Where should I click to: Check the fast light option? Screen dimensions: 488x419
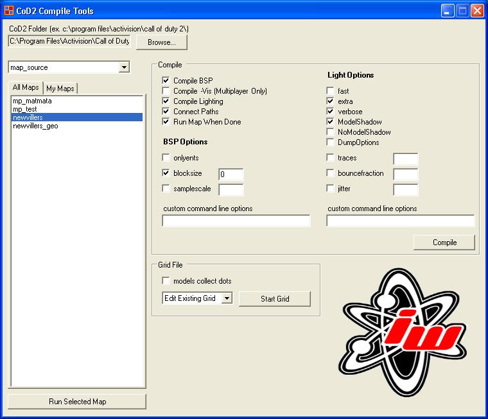330,91
